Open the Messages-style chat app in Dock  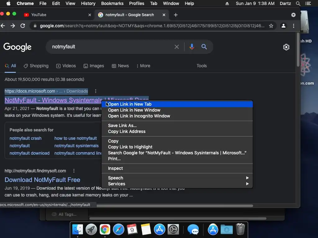[193, 230]
